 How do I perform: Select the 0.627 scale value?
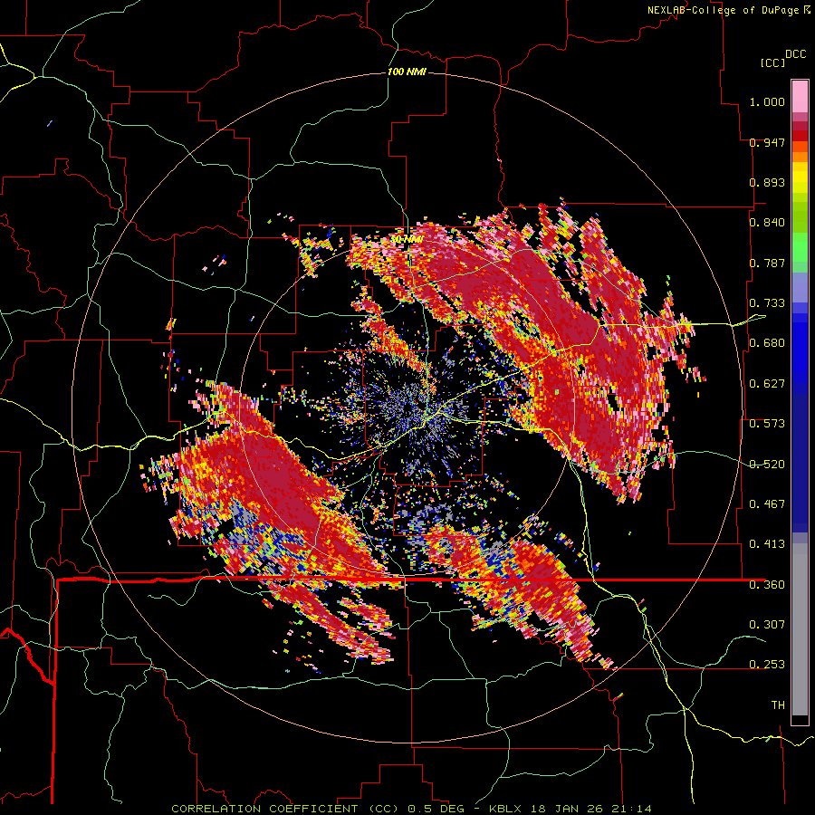tap(767, 384)
